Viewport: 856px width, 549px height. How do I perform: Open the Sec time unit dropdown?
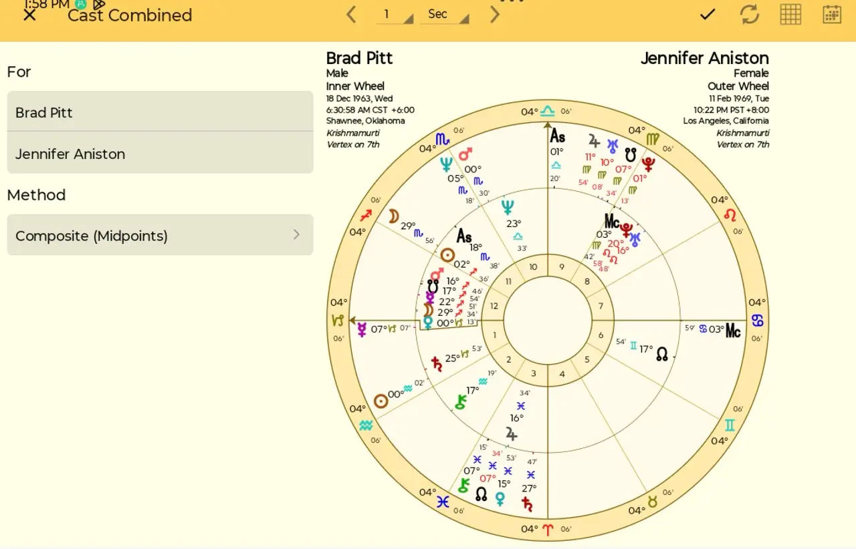(x=444, y=14)
